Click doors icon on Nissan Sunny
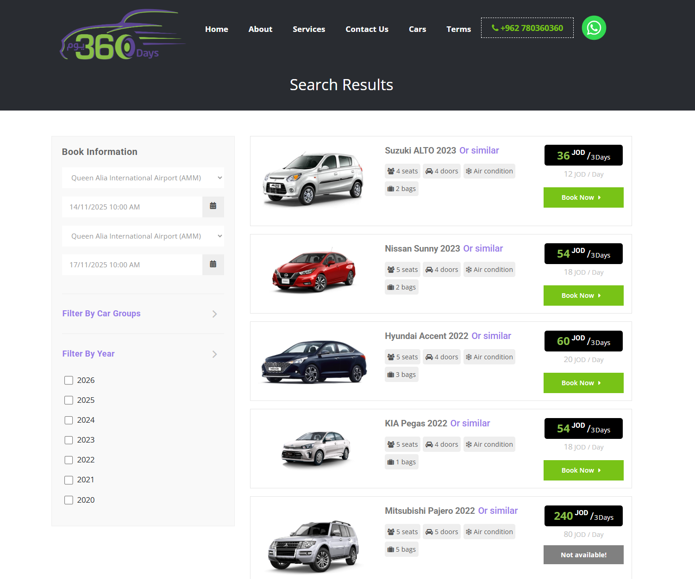 pyautogui.click(x=429, y=270)
